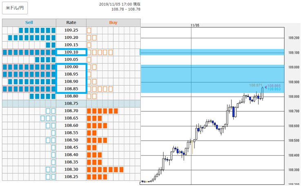This screenshot has width=302, height=188.
Task: Click the single buy order box at 109.05
Action: tap(89, 60)
